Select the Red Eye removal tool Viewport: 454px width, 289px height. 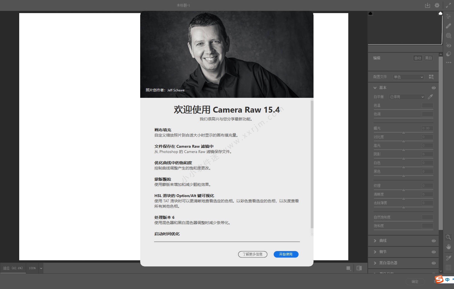tap(448, 45)
